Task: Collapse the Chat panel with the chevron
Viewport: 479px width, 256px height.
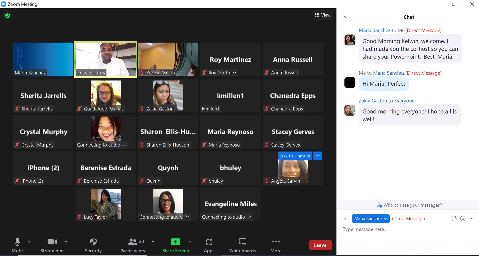Action: pos(346,17)
